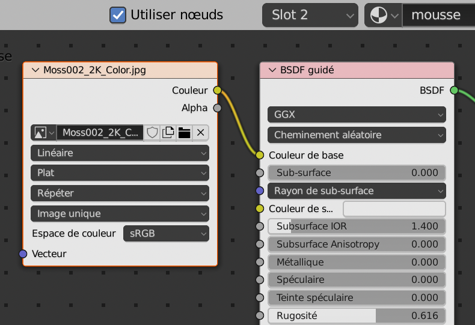Collapse the BSDF guidé node
The image size is (475, 325).
click(x=272, y=70)
